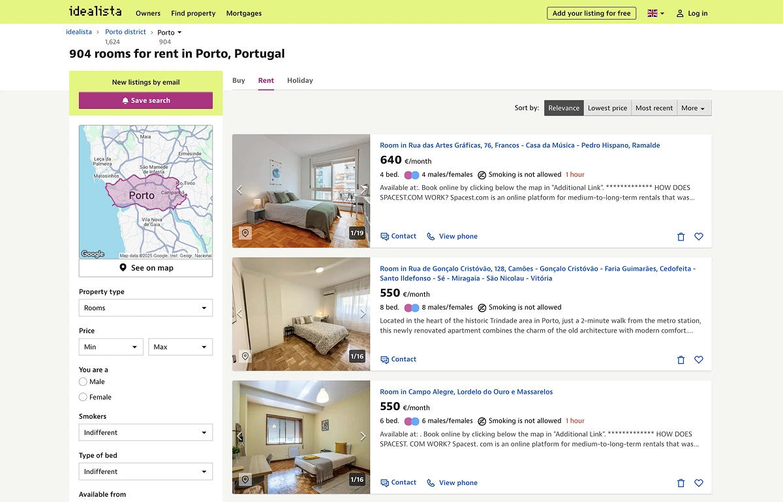Open Room in Rua das Artes Gráficas listing

[x=520, y=145]
